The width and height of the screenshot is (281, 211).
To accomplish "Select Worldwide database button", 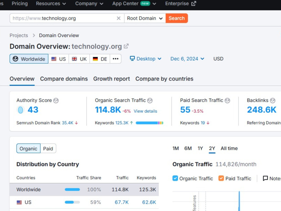I will tap(29, 59).
